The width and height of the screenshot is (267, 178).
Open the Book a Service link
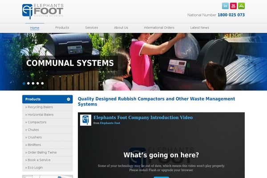coord(48,160)
